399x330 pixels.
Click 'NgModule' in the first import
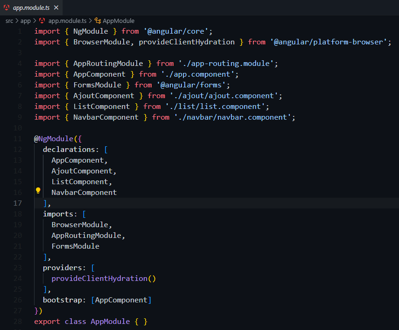tap(91, 31)
